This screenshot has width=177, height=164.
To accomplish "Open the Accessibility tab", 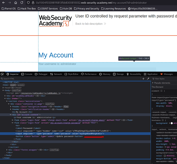I will 134,74.
